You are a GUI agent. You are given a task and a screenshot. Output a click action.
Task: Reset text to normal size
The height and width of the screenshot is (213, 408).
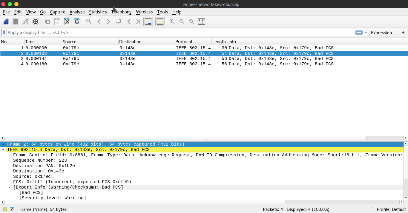point(192,21)
